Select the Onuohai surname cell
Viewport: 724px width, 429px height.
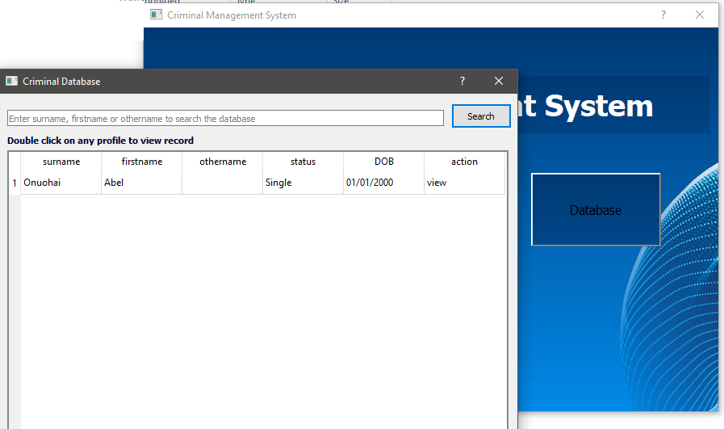[61, 183]
